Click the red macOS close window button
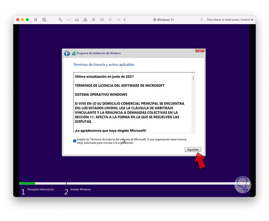Viewport: 269px width, 221px height. 18,20
